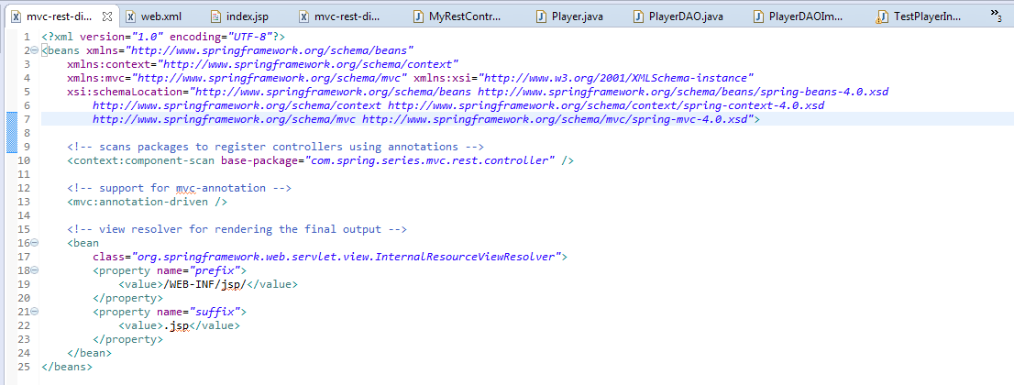Click the InternalResourceViewResolver class value

[x=347, y=257]
